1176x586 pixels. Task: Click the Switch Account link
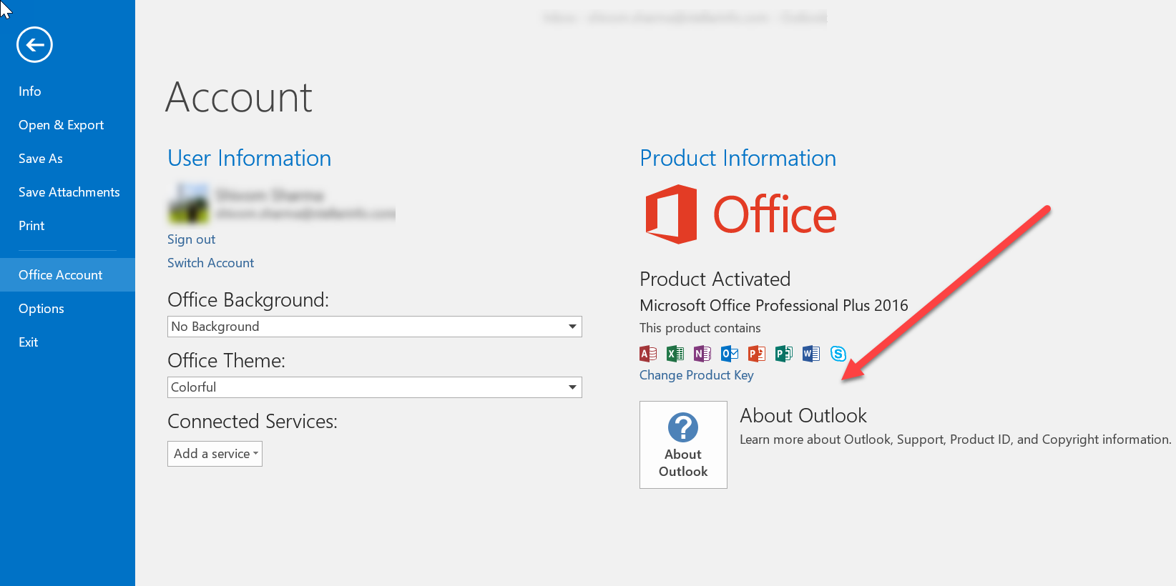210,263
